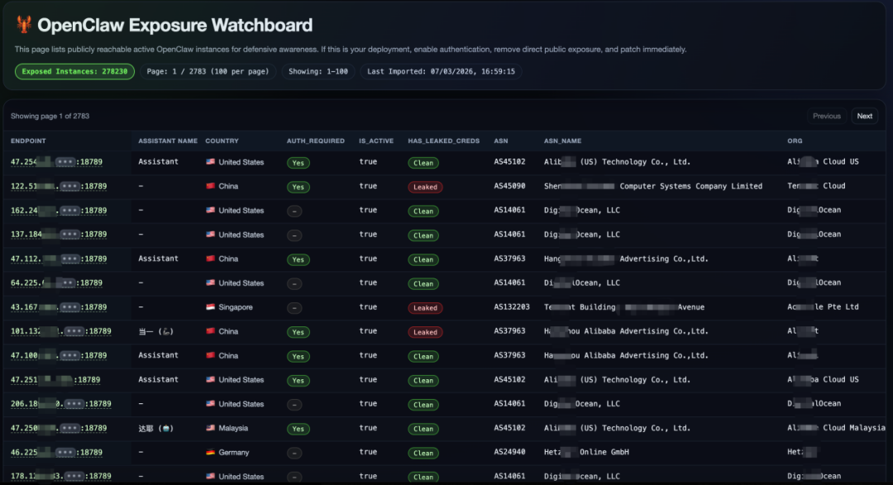The width and height of the screenshot is (893, 485).
Task: Go to the Next page
Action: [x=864, y=116]
